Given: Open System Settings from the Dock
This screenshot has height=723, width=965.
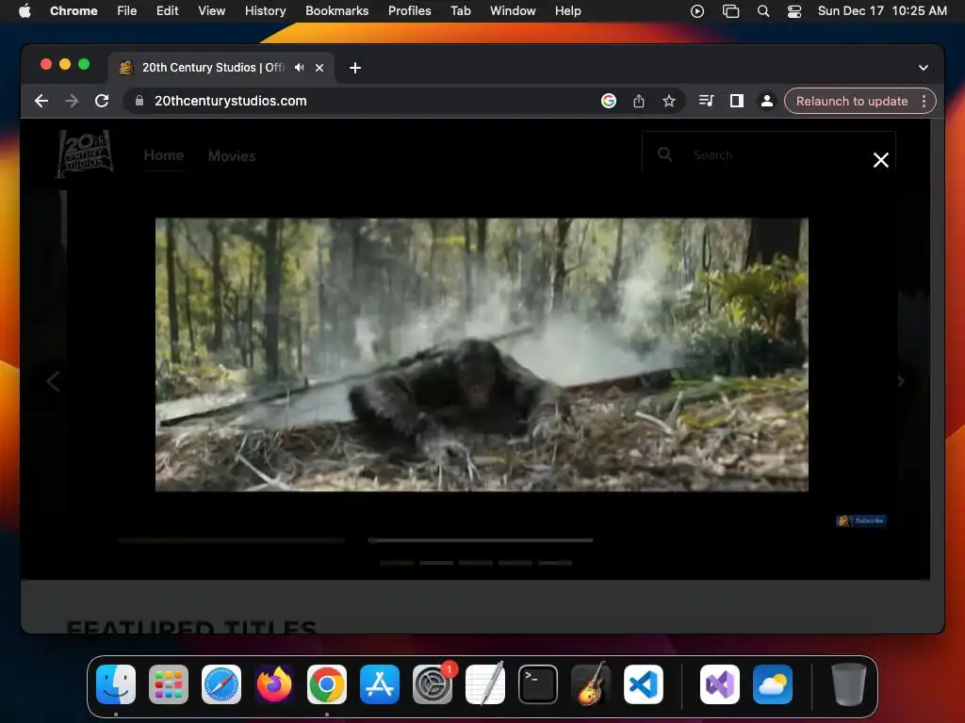Looking at the screenshot, I should [433, 684].
